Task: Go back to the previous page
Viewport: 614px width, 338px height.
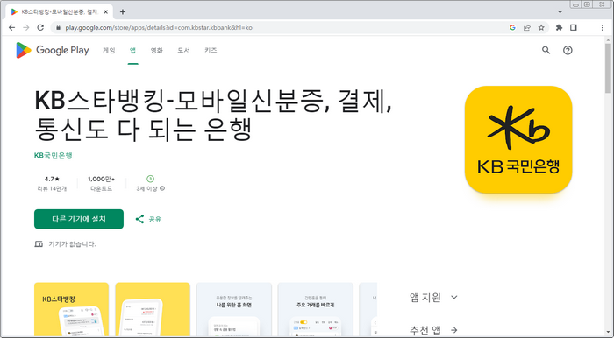Action: (11, 27)
